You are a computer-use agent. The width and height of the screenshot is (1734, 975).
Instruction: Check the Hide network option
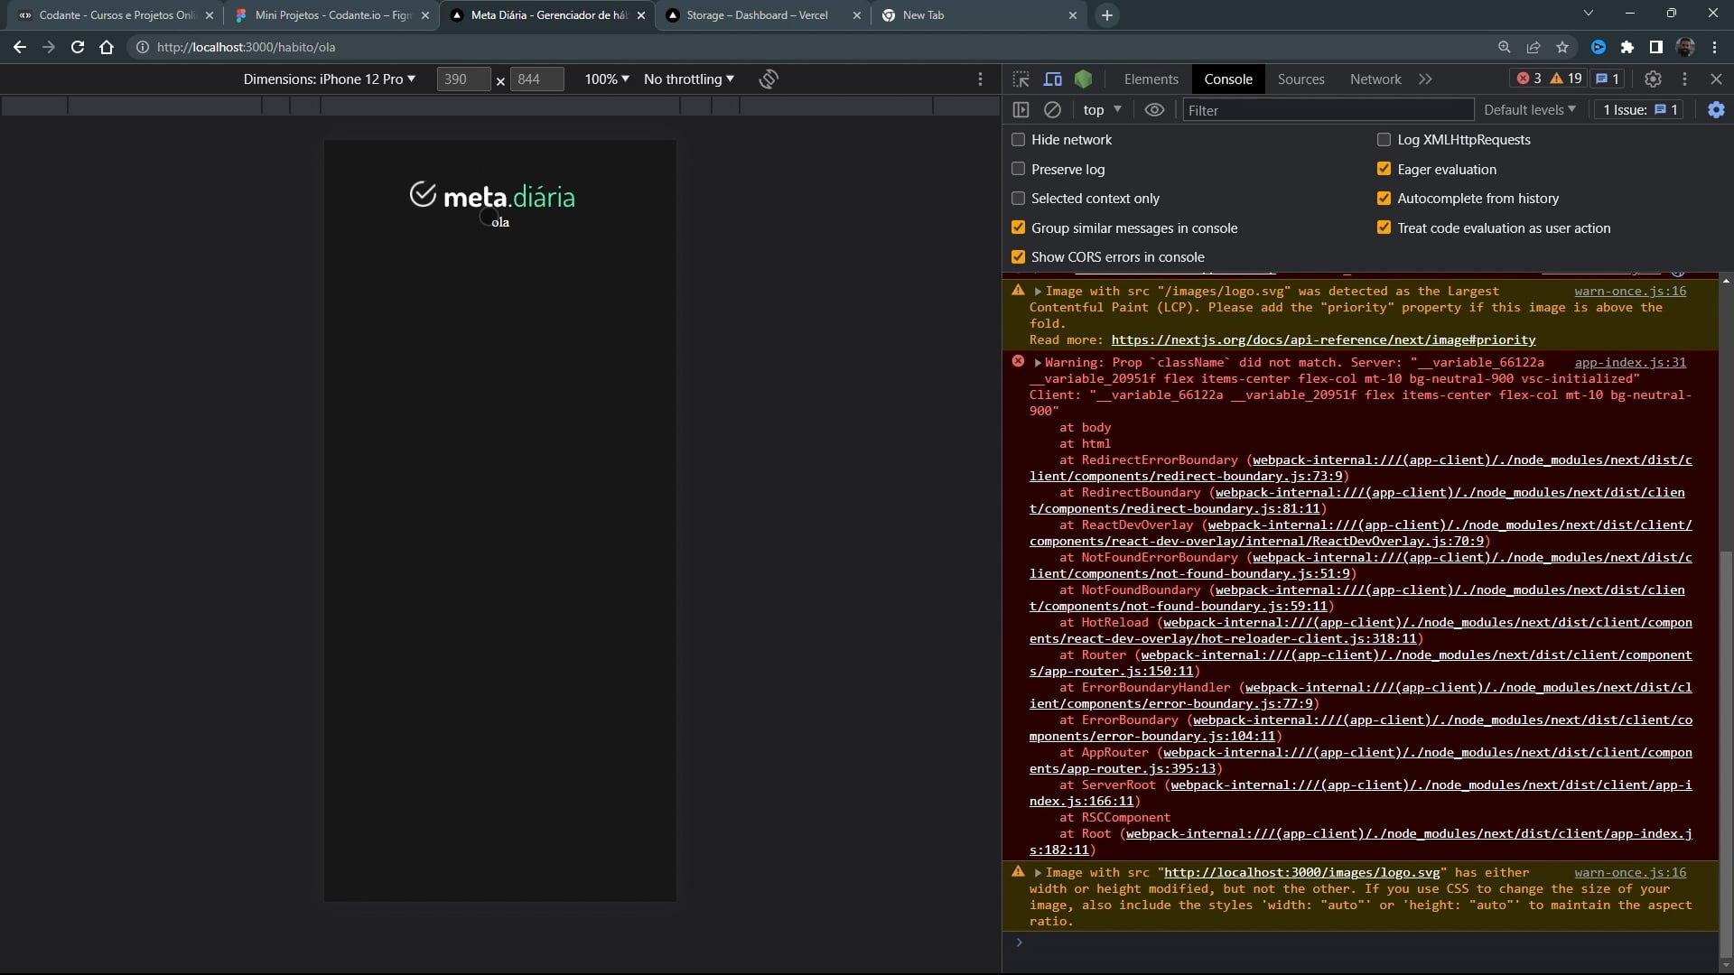[x=1019, y=140]
